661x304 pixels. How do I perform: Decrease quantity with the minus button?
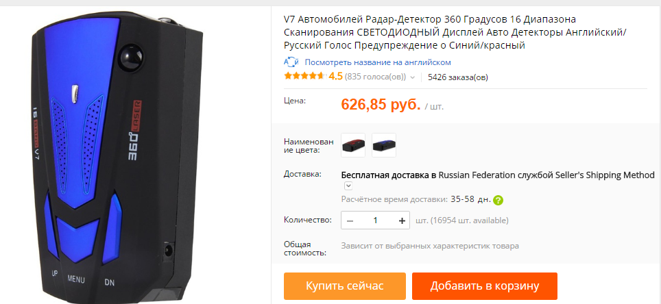tap(351, 220)
